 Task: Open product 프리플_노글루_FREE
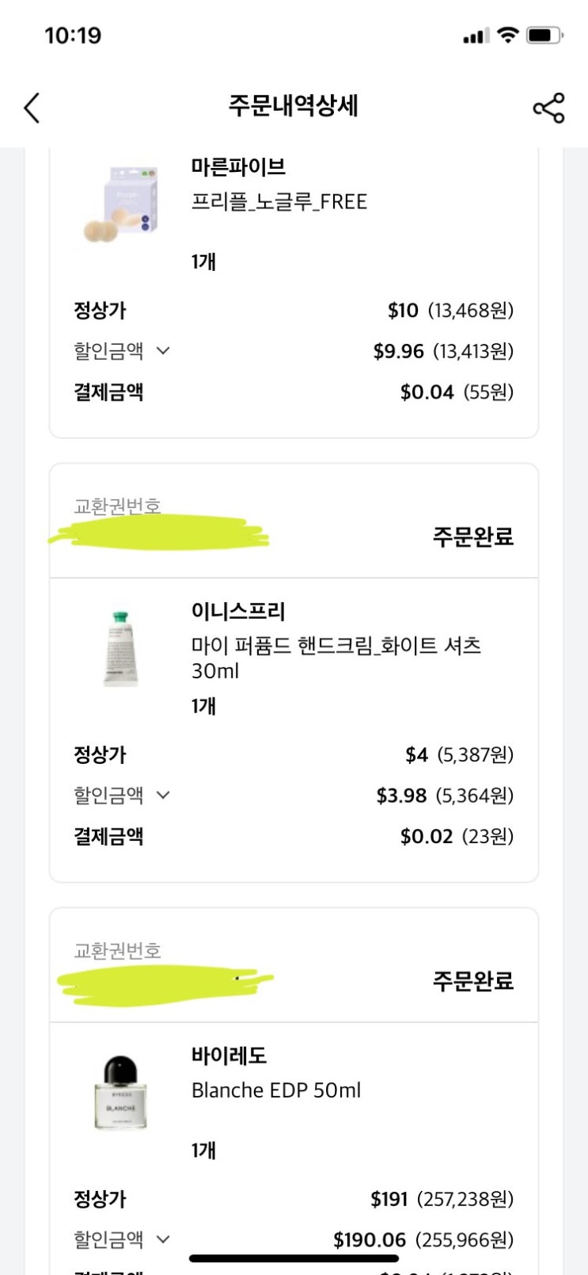[279, 202]
